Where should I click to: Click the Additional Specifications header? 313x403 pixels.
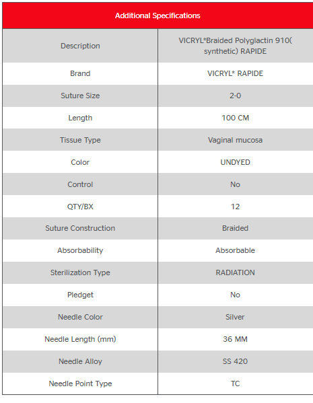pos(158,15)
